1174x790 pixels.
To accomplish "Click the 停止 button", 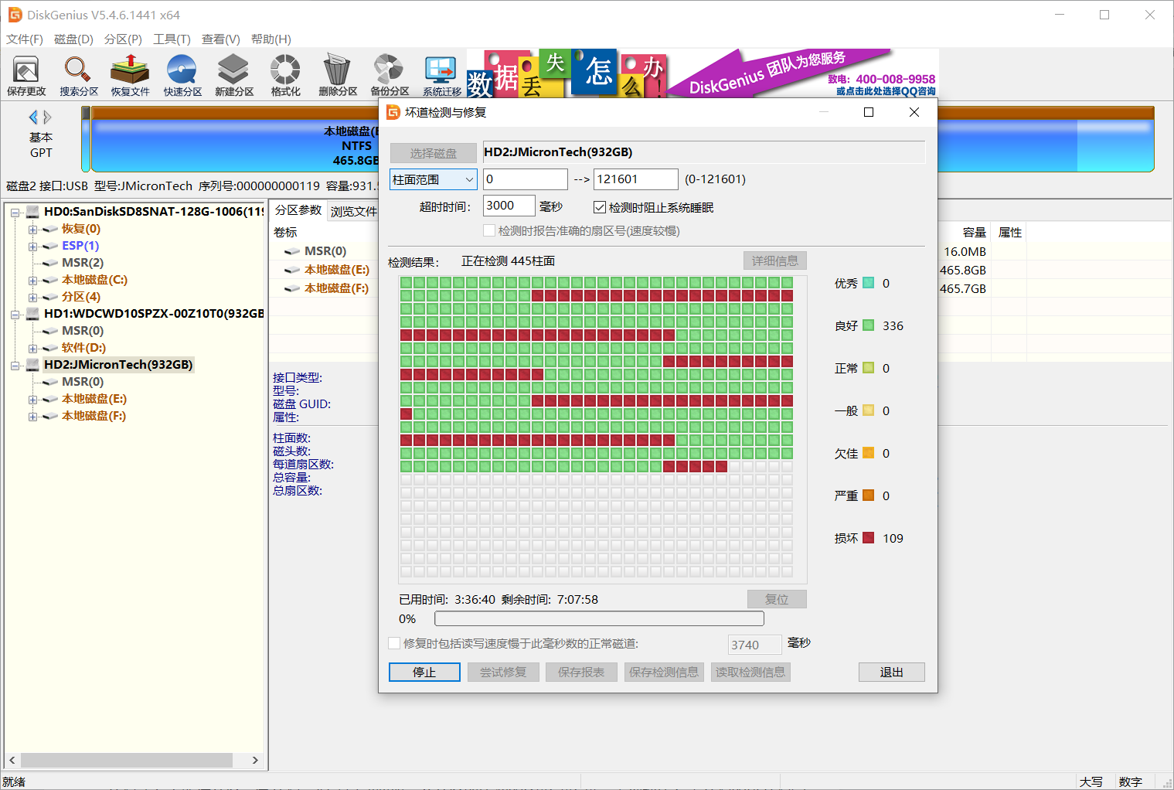I will click(424, 673).
